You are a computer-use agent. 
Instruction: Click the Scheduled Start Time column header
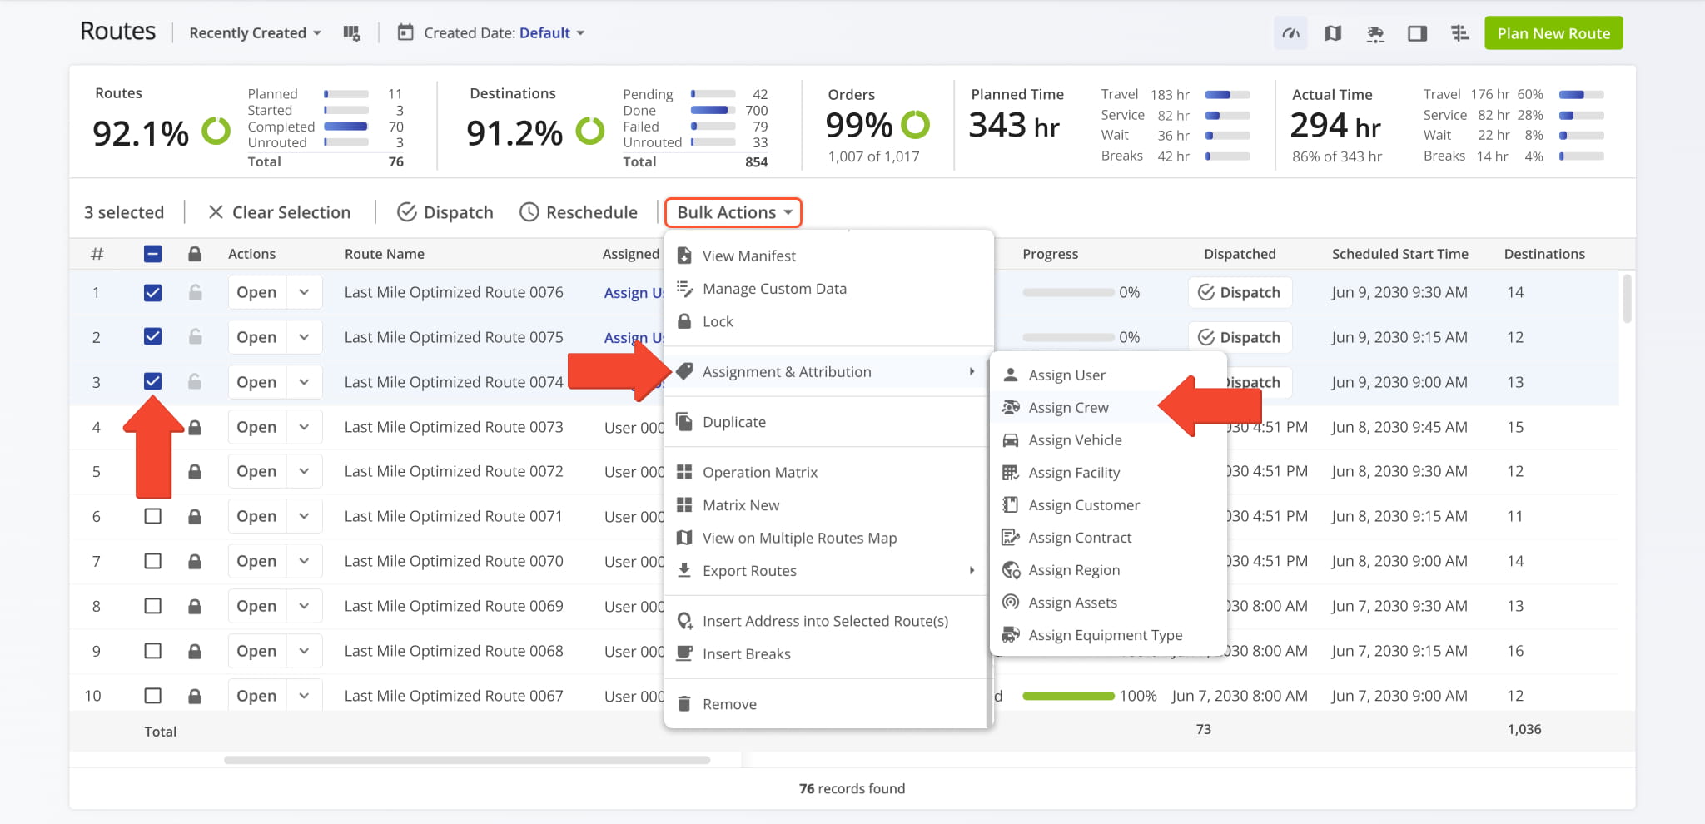(x=1399, y=254)
